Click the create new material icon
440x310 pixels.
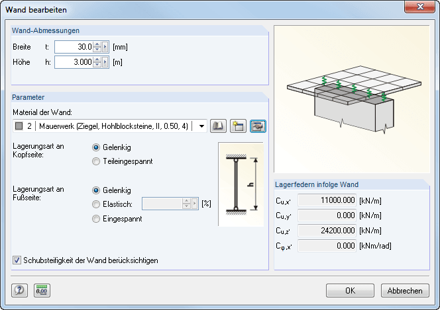238,126
